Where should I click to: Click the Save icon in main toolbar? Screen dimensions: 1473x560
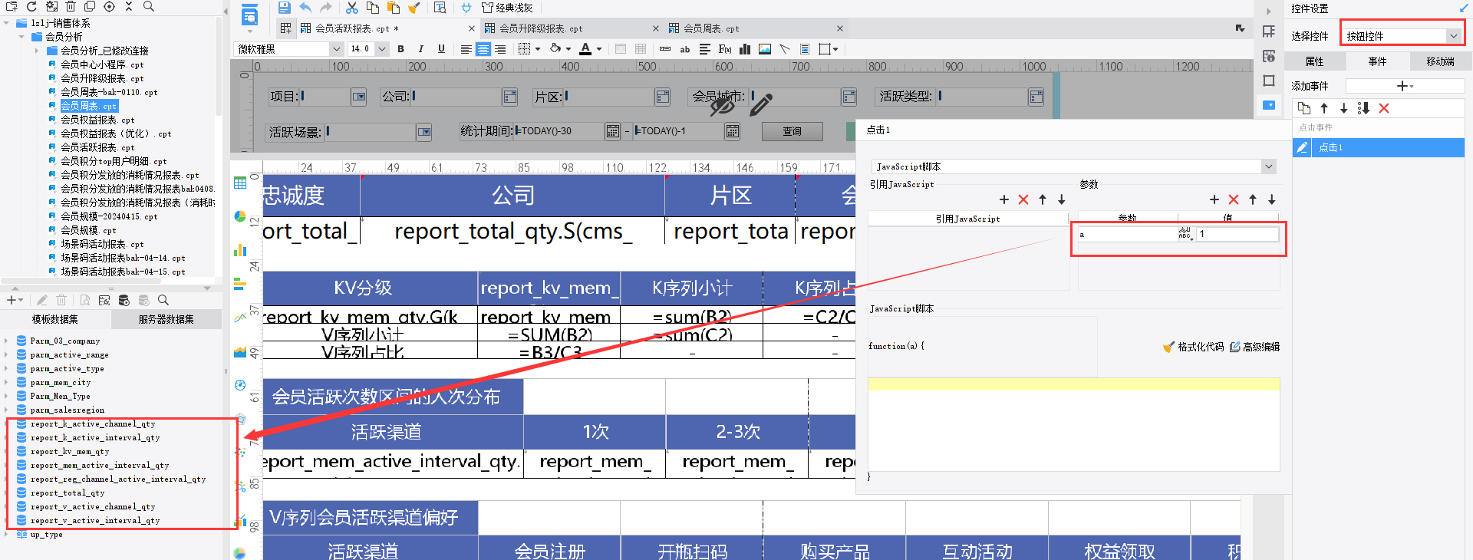(285, 8)
